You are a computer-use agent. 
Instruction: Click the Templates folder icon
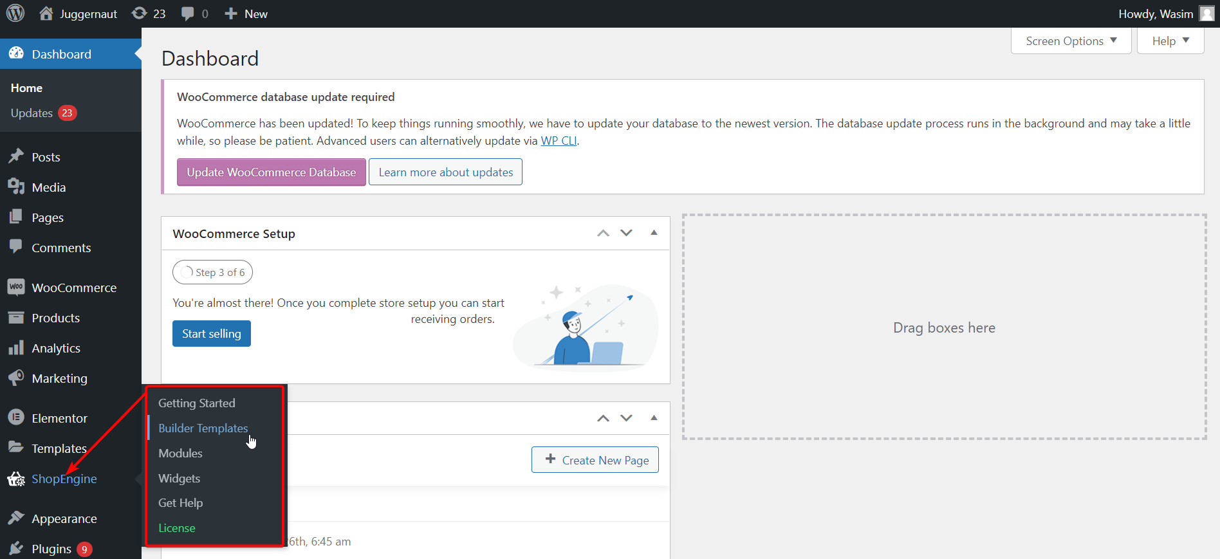(16, 448)
